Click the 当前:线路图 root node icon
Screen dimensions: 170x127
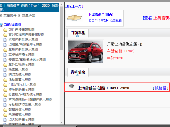point(1,25)
